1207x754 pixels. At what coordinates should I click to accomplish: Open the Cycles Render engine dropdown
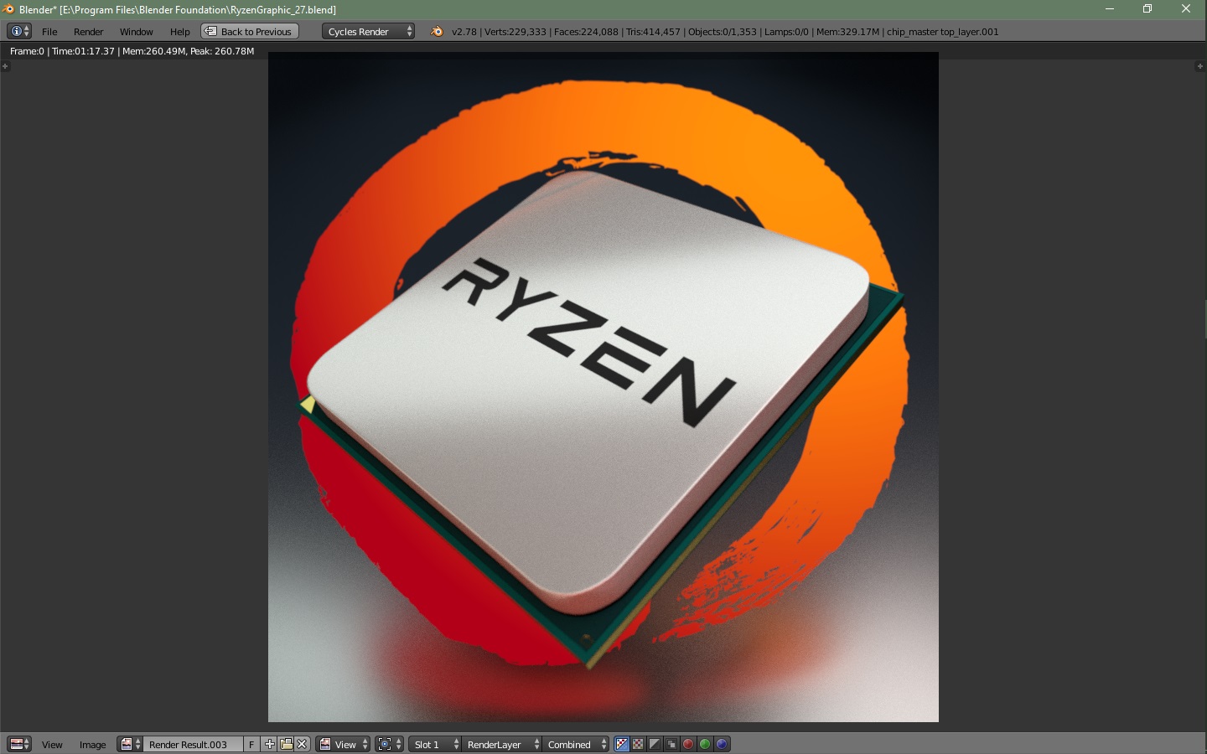point(368,31)
